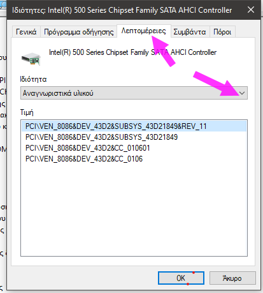The image size is (263, 293).
Task: Expand the Ιδιότητα dropdown chevron
Action: (x=242, y=93)
